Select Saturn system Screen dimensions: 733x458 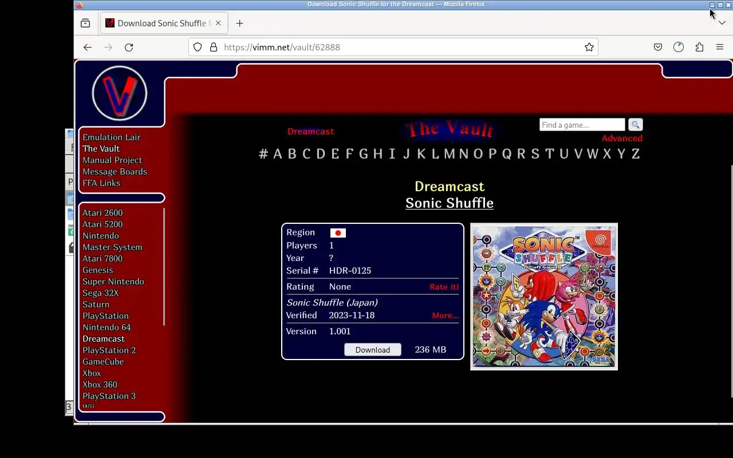(96, 304)
